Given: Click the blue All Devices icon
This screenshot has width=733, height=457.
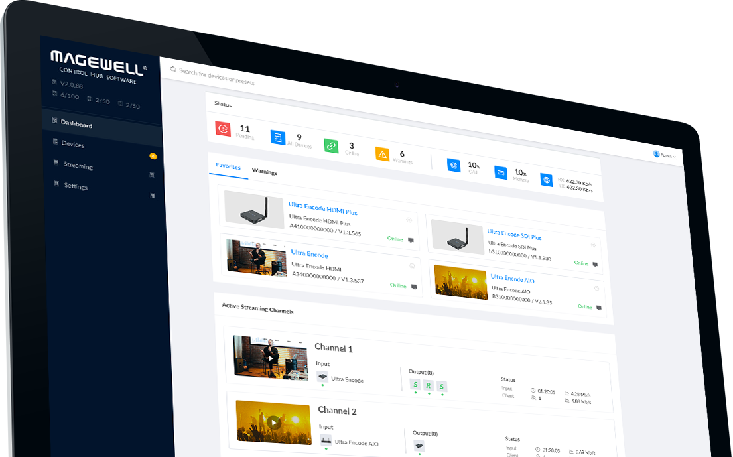Looking at the screenshot, I should [x=278, y=137].
